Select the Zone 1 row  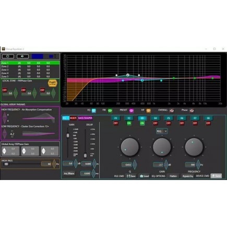[x=30, y=63]
